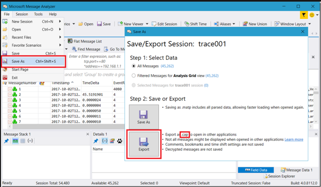Click the yellow filter funnel icon
Image resolution: width=321 pixels, height=187 pixels.
[x=303, y=15]
